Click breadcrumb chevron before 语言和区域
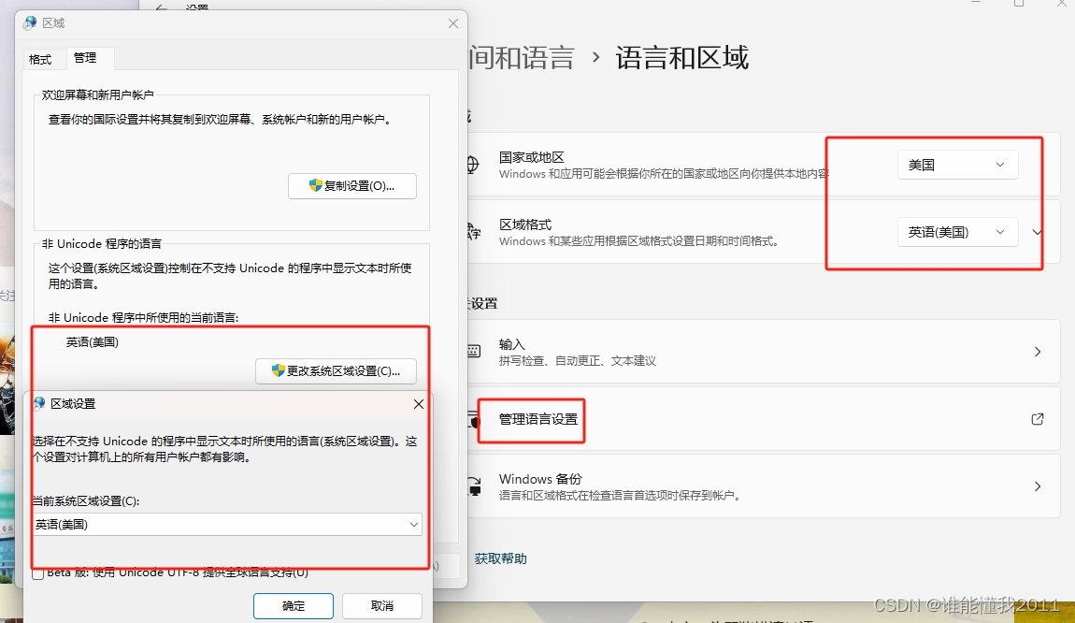This screenshot has width=1075, height=623. point(595,58)
